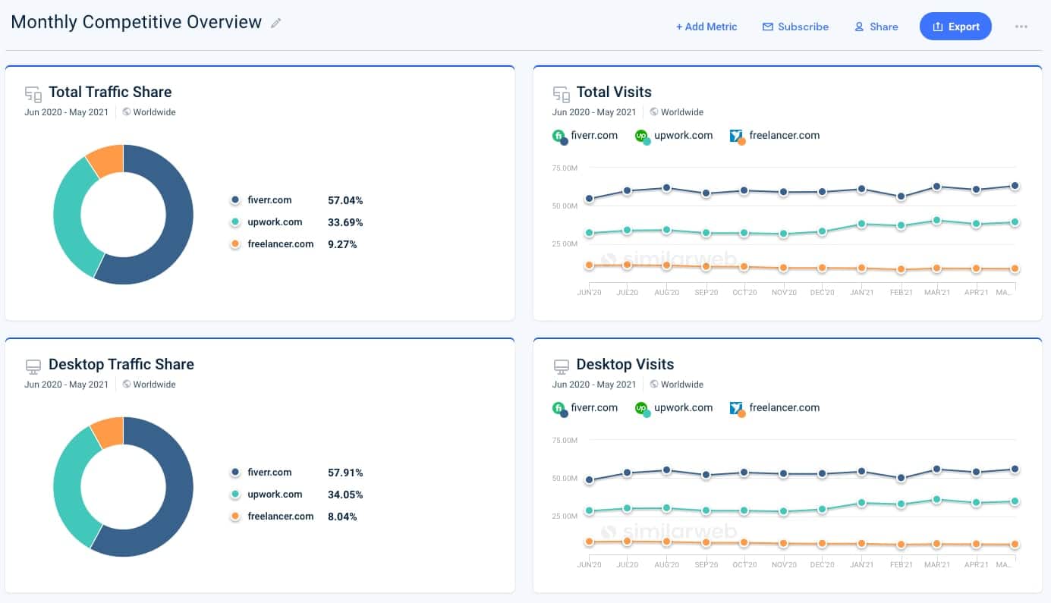The height and width of the screenshot is (603, 1051).
Task: Open the three-dot overflow menu top right
Action: tap(1021, 27)
